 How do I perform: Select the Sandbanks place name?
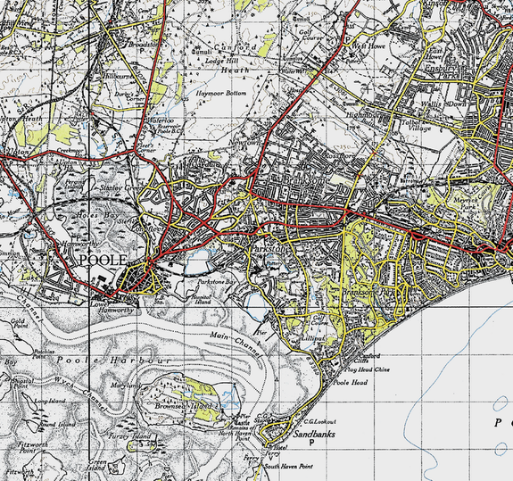[314, 435]
